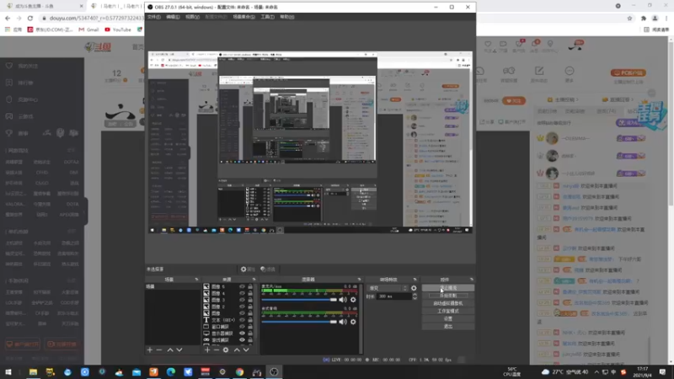Pop out the Controls dock header icon
The image size is (674, 379).
(x=472, y=280)
